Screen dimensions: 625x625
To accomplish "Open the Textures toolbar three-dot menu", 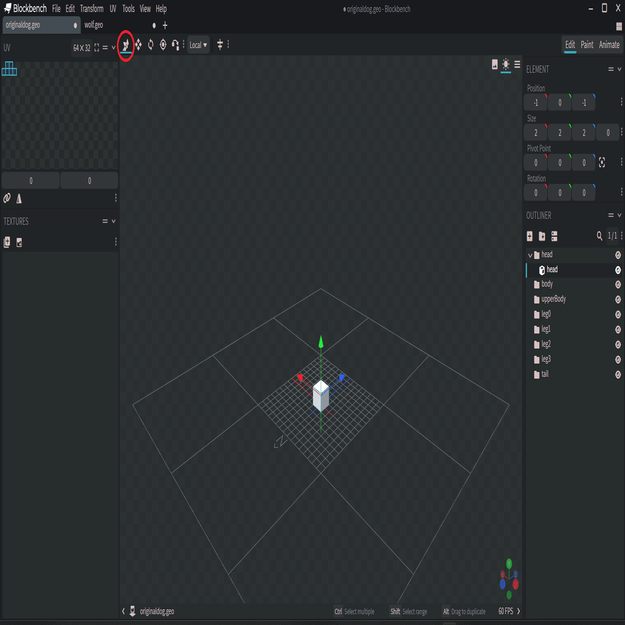I will tap(116, 242).
